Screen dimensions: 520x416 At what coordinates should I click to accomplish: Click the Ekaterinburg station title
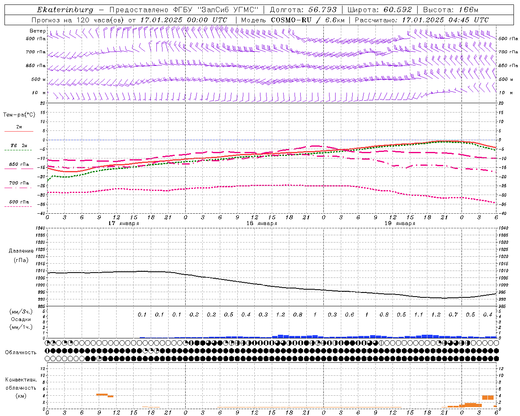pos(65,10)
